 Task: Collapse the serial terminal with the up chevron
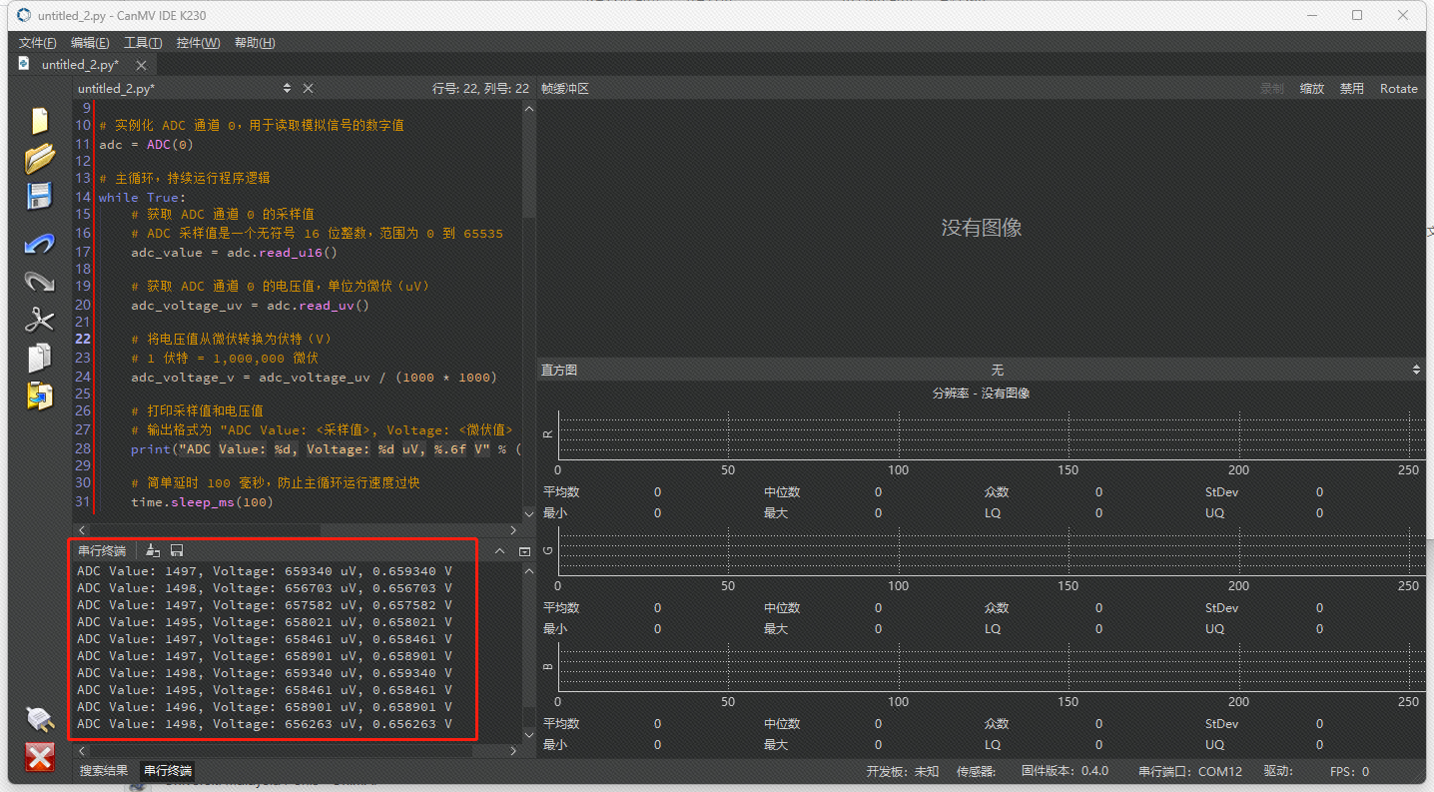[x=500, y=551]
